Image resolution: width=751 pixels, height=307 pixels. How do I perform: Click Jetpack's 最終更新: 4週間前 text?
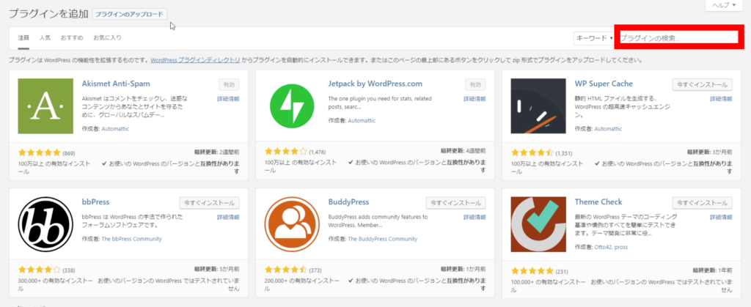(464, 152)
